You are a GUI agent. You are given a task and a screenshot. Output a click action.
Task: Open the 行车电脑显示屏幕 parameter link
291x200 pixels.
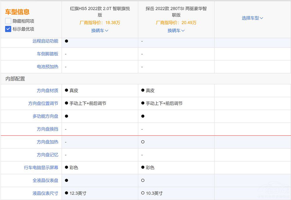(x=41, y=168)
